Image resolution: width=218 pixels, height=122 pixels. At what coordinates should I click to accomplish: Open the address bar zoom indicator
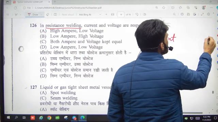pyautogui.click(x=157, y=7)
